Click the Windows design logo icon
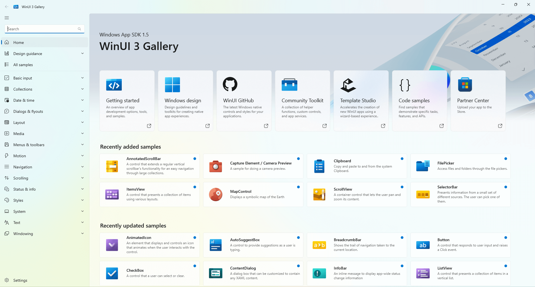Image resolution: width=535 pixels, height=287 pixels. (172, 85)
